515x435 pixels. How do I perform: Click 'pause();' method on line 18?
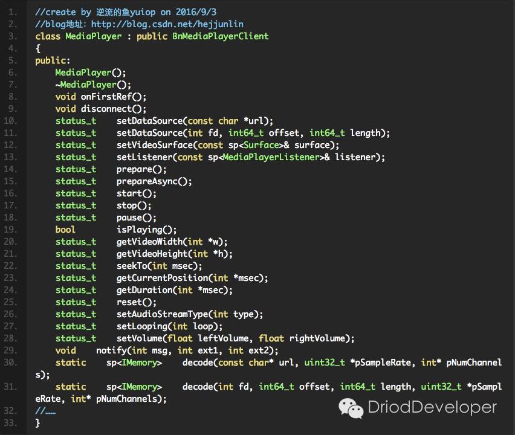[x=136, y=217]
